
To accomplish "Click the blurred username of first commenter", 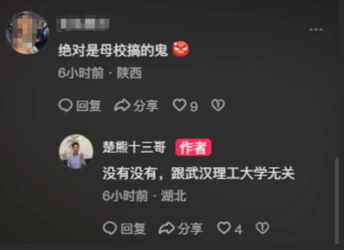I will pos(83,24).
